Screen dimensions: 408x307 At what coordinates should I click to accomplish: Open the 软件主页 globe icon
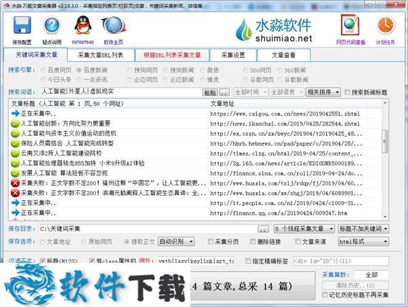113,26
